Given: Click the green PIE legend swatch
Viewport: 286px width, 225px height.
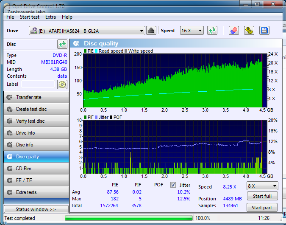Looking at the screenshot, I should pos(85,51).
